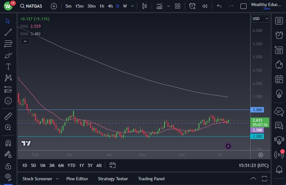This screenshot has width=286, height=185.
Task: Expand the indicator favorites dropdown arrow
Action: (168, 6)
